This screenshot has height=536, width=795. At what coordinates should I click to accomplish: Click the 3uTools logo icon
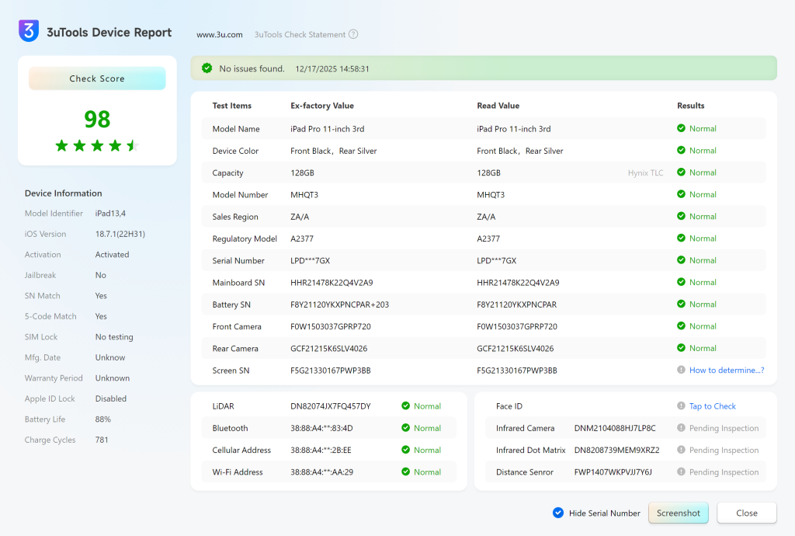(x=29, y=31)
